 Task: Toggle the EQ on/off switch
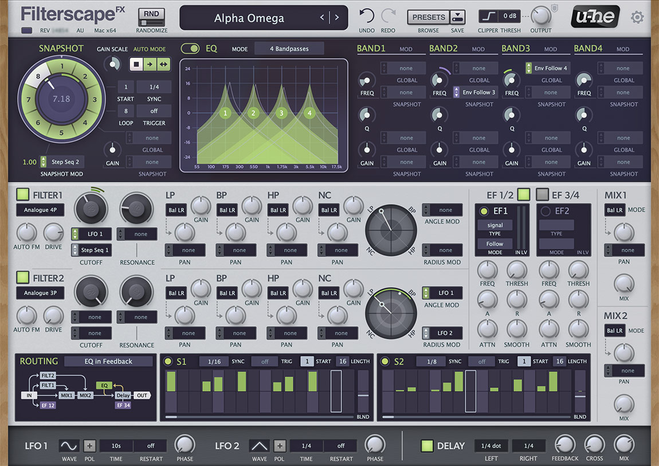click(x=189, y=49)
